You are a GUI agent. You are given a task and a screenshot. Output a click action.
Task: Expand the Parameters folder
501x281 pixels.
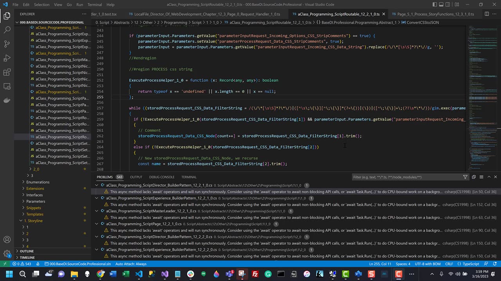pos(36,201)
